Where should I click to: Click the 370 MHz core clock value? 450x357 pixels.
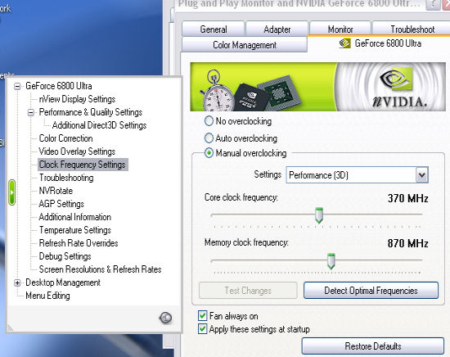click(407, 198)
